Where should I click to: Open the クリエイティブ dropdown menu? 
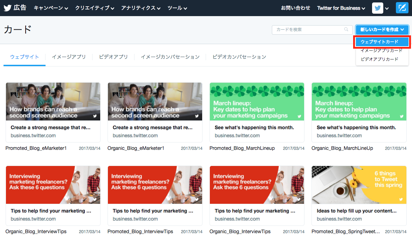pos(95,8)
